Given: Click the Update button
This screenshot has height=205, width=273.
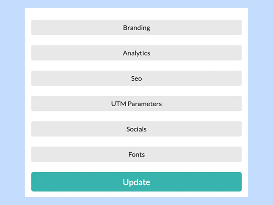Looking at the screenshot, I should (136, 182).
